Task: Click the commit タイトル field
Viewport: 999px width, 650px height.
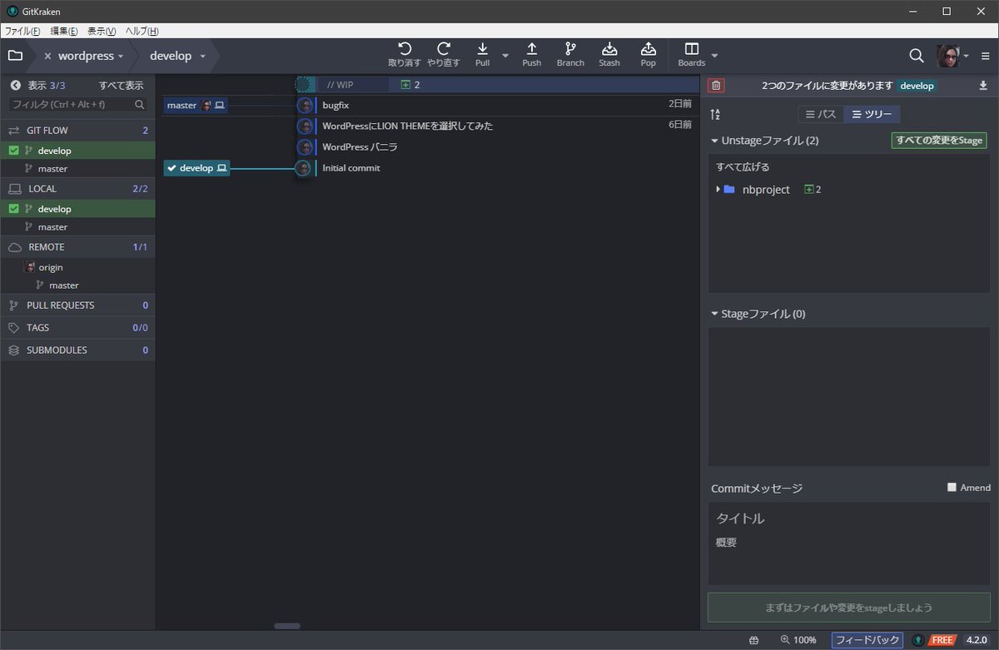Action: [849, 519]
